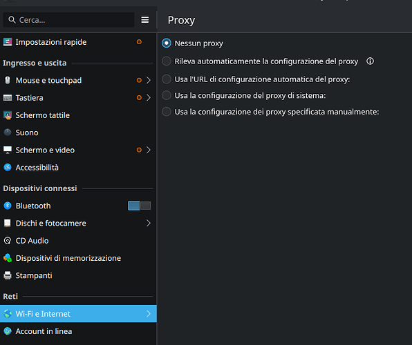Expand Wi-Fi e Internet submenu chevron
Screen dimensions: 412x345
pyautogui.click(x=149, y=314)
